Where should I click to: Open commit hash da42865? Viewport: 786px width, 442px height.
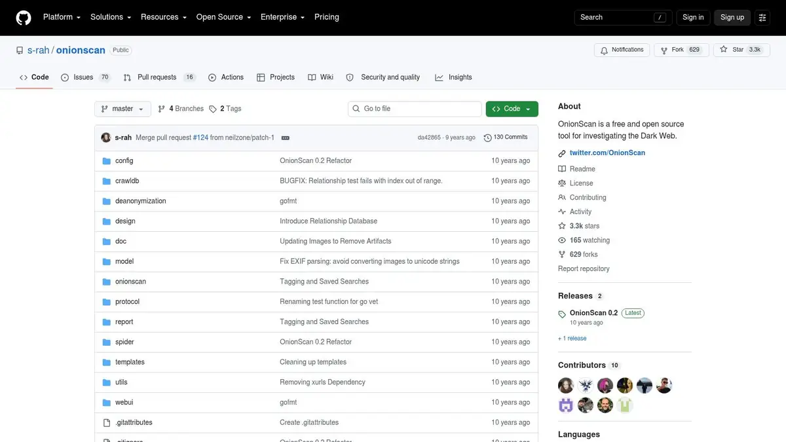click(429, 138)
